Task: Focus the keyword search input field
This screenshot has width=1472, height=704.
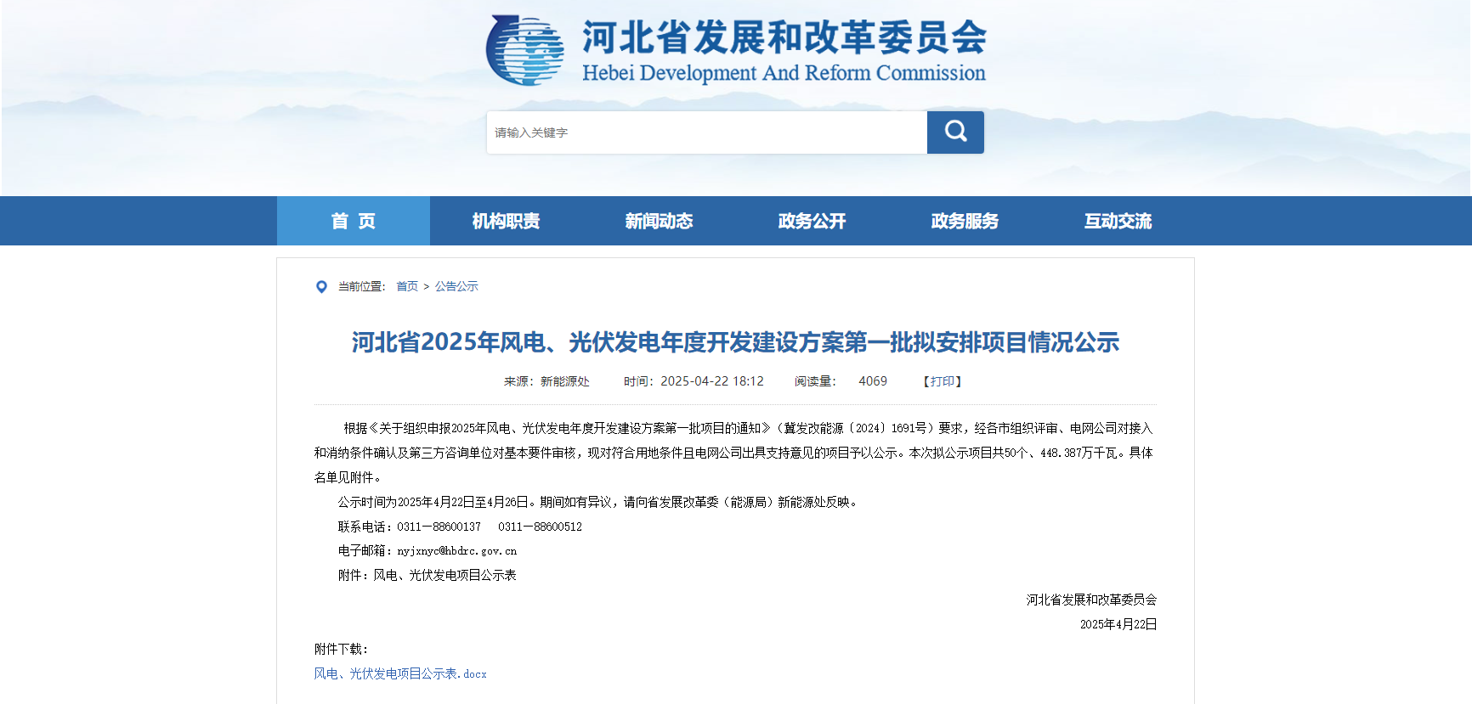Action: point(705,132)
